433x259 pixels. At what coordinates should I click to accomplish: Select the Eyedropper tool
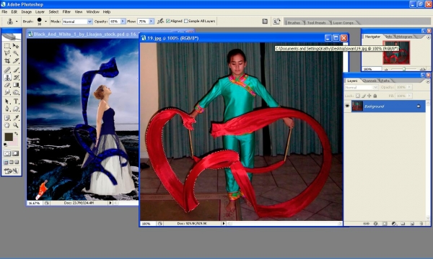(x=16, y=118)
